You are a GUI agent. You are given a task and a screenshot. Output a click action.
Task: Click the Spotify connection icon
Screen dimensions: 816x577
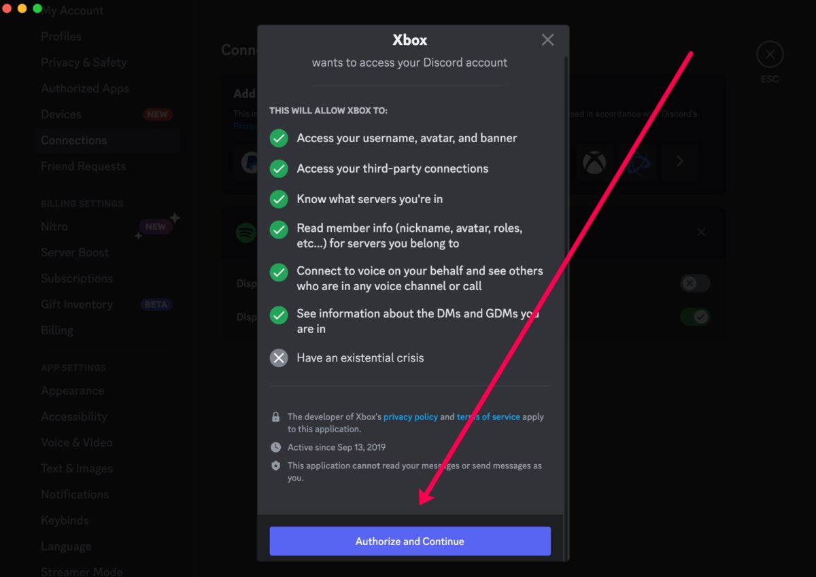tap(245, 233)
